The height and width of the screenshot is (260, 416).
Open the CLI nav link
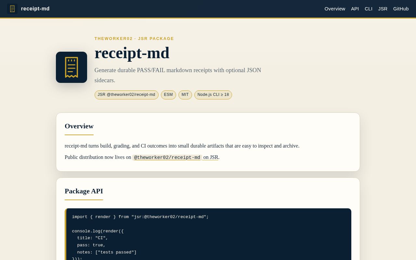369,9
